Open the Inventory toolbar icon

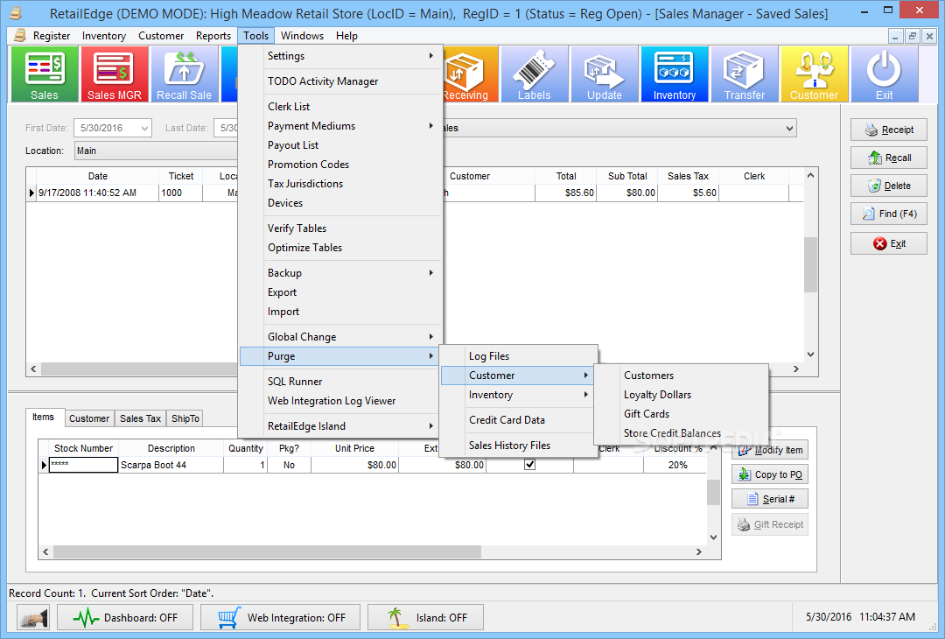coord(674,74)
